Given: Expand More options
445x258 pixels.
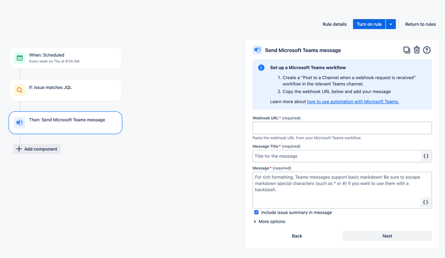Looking at the screenshot, I should coord(269,222).
